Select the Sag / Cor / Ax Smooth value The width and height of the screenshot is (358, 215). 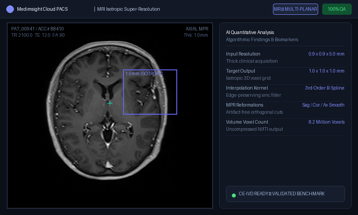tap(323, 105)
